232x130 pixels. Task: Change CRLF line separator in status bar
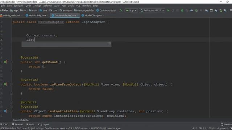(202, 129)
